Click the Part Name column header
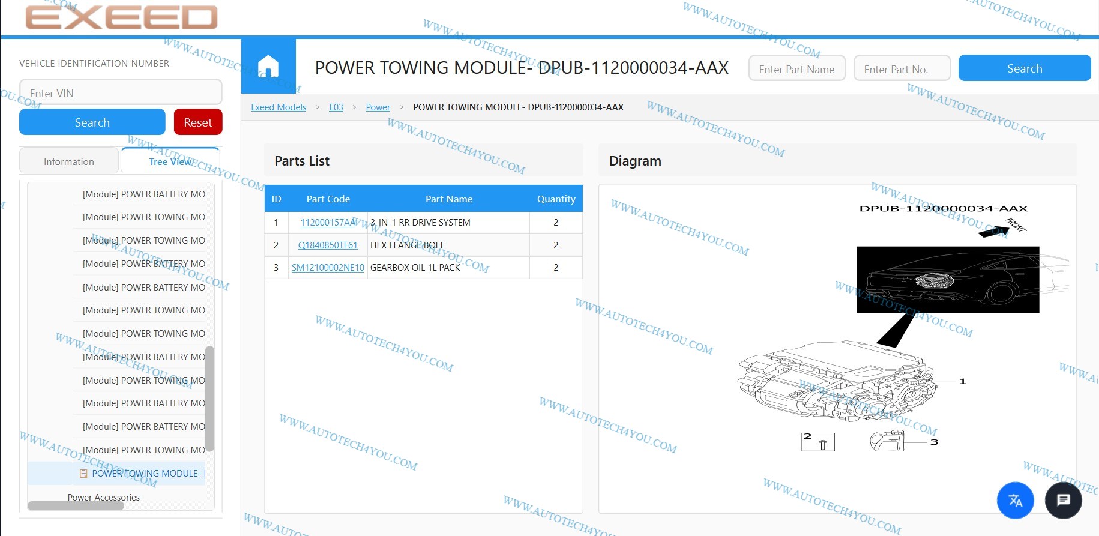Viewport: 1099px width, 536px height. (449, 199)
